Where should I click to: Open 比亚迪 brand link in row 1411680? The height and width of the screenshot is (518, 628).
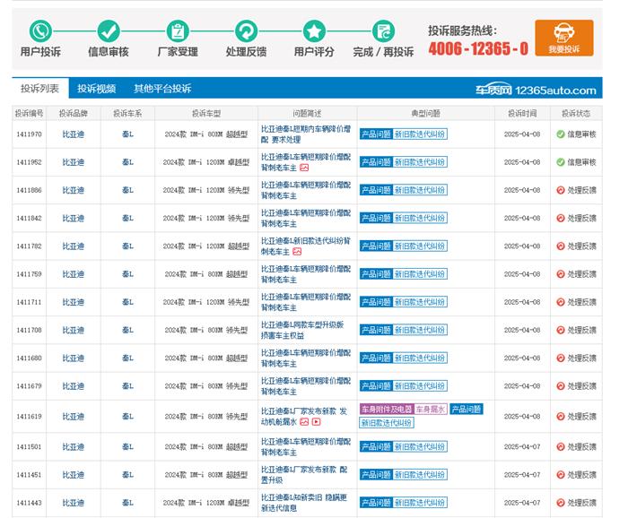[74, 358]
